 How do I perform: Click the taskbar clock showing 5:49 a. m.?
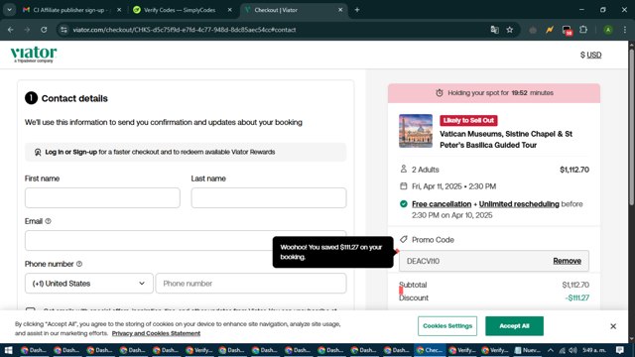tap(594, 350)
